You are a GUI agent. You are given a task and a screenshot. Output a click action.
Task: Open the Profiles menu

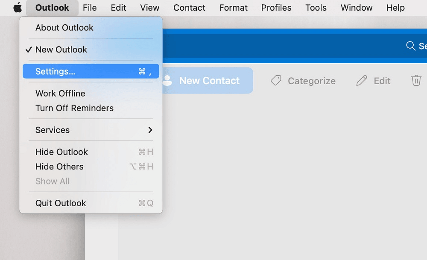pyautogui.click(x=276, y=7)
